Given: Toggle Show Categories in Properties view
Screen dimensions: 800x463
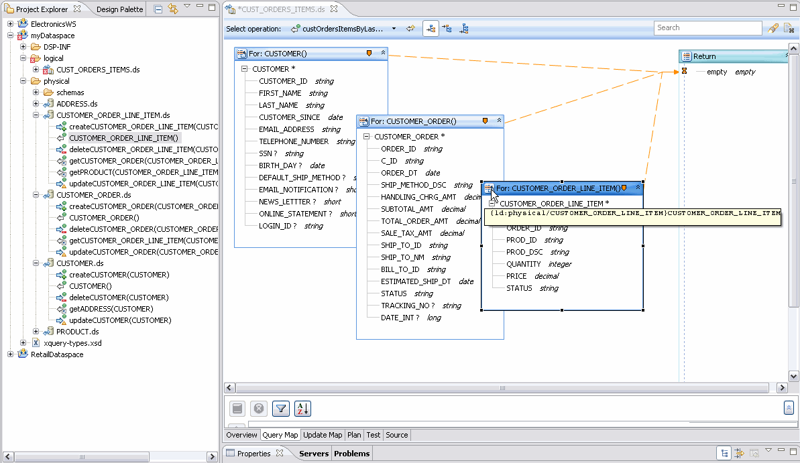Looking at the screenshot, I should tap(724, 453).
